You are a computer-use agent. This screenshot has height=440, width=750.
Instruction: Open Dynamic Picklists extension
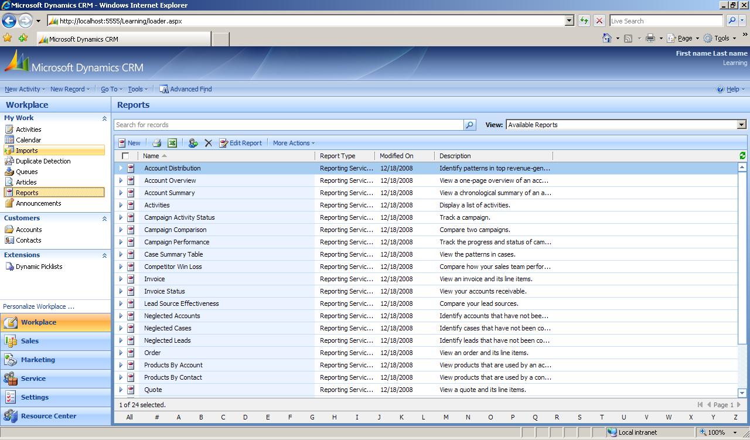click(39, 267)
